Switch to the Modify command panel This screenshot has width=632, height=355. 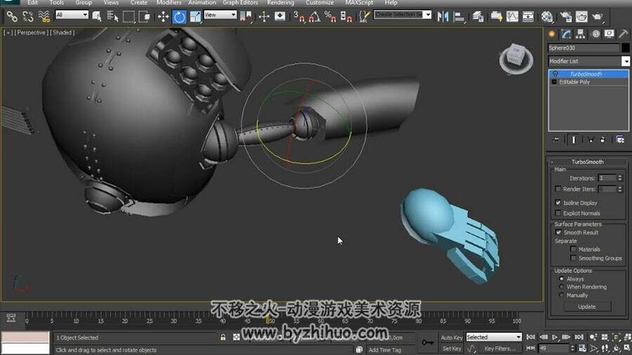[x=566, y=34]
